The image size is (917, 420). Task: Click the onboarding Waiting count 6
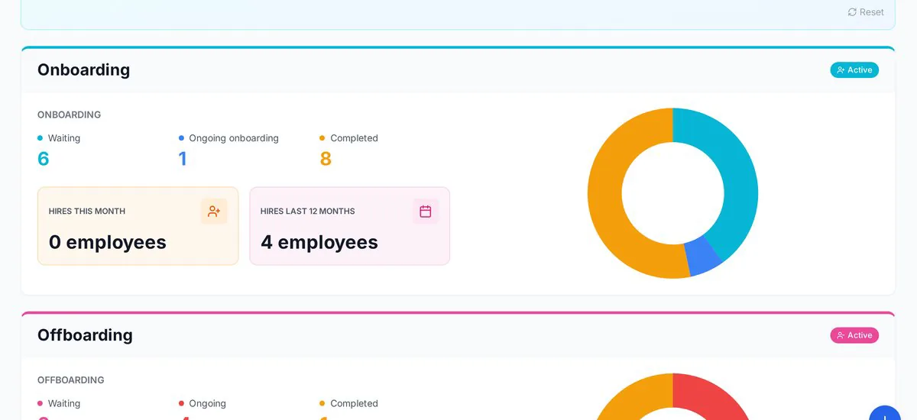point(44,159)
